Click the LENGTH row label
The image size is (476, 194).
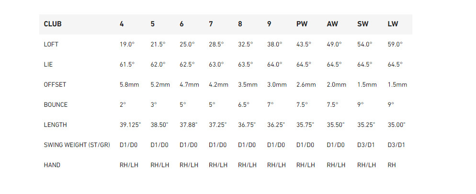(x=55, y=125)
